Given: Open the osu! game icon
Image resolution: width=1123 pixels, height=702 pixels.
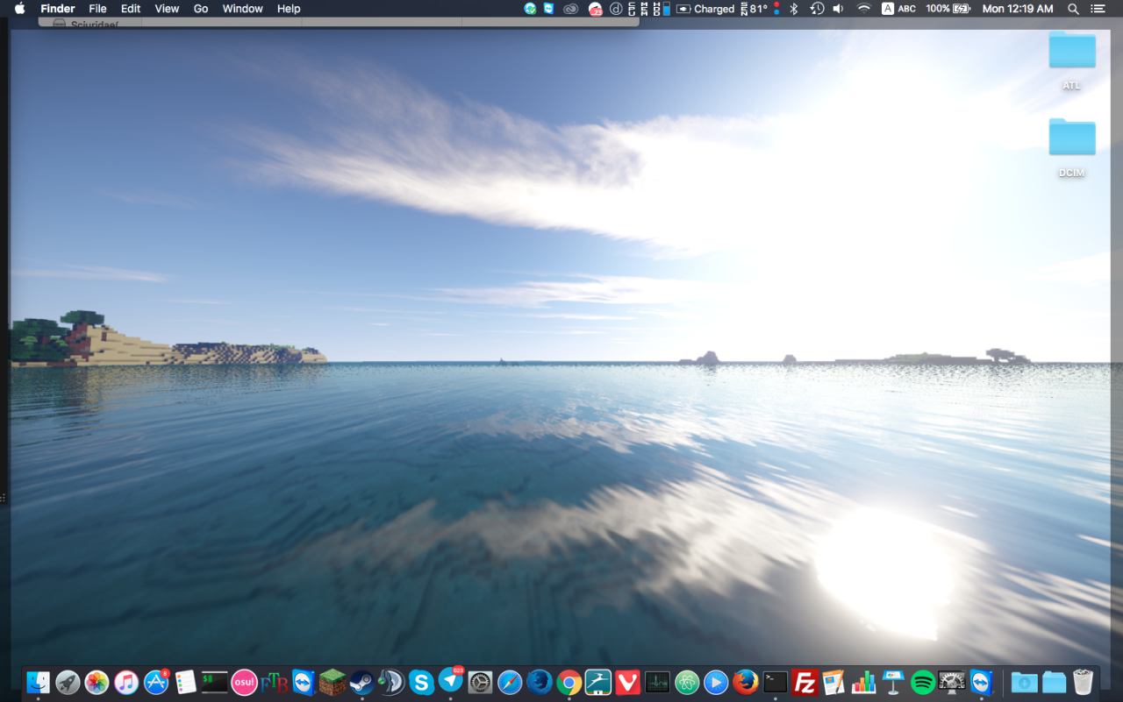Looking at the screenshot, I should 244,682.
